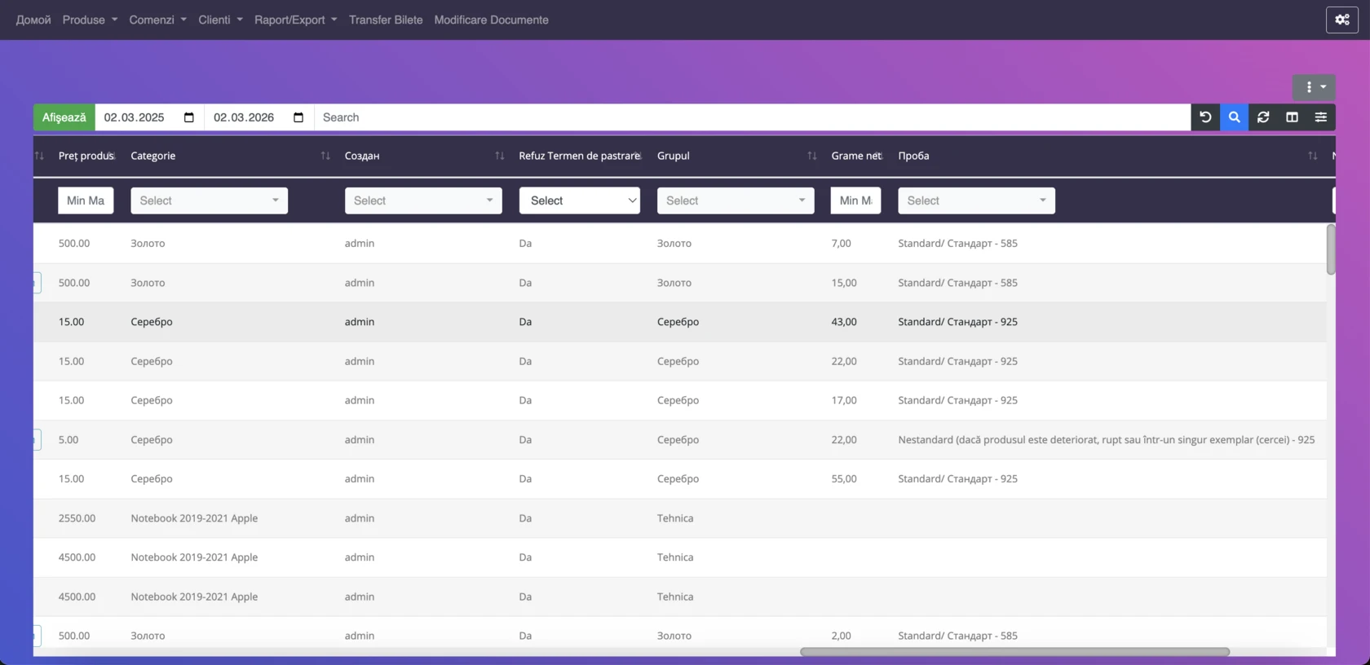Image resolution: width=1370 pixels, height=665 pixels.
Task: Click the Search text field
Action: click(x=752, y=117)
